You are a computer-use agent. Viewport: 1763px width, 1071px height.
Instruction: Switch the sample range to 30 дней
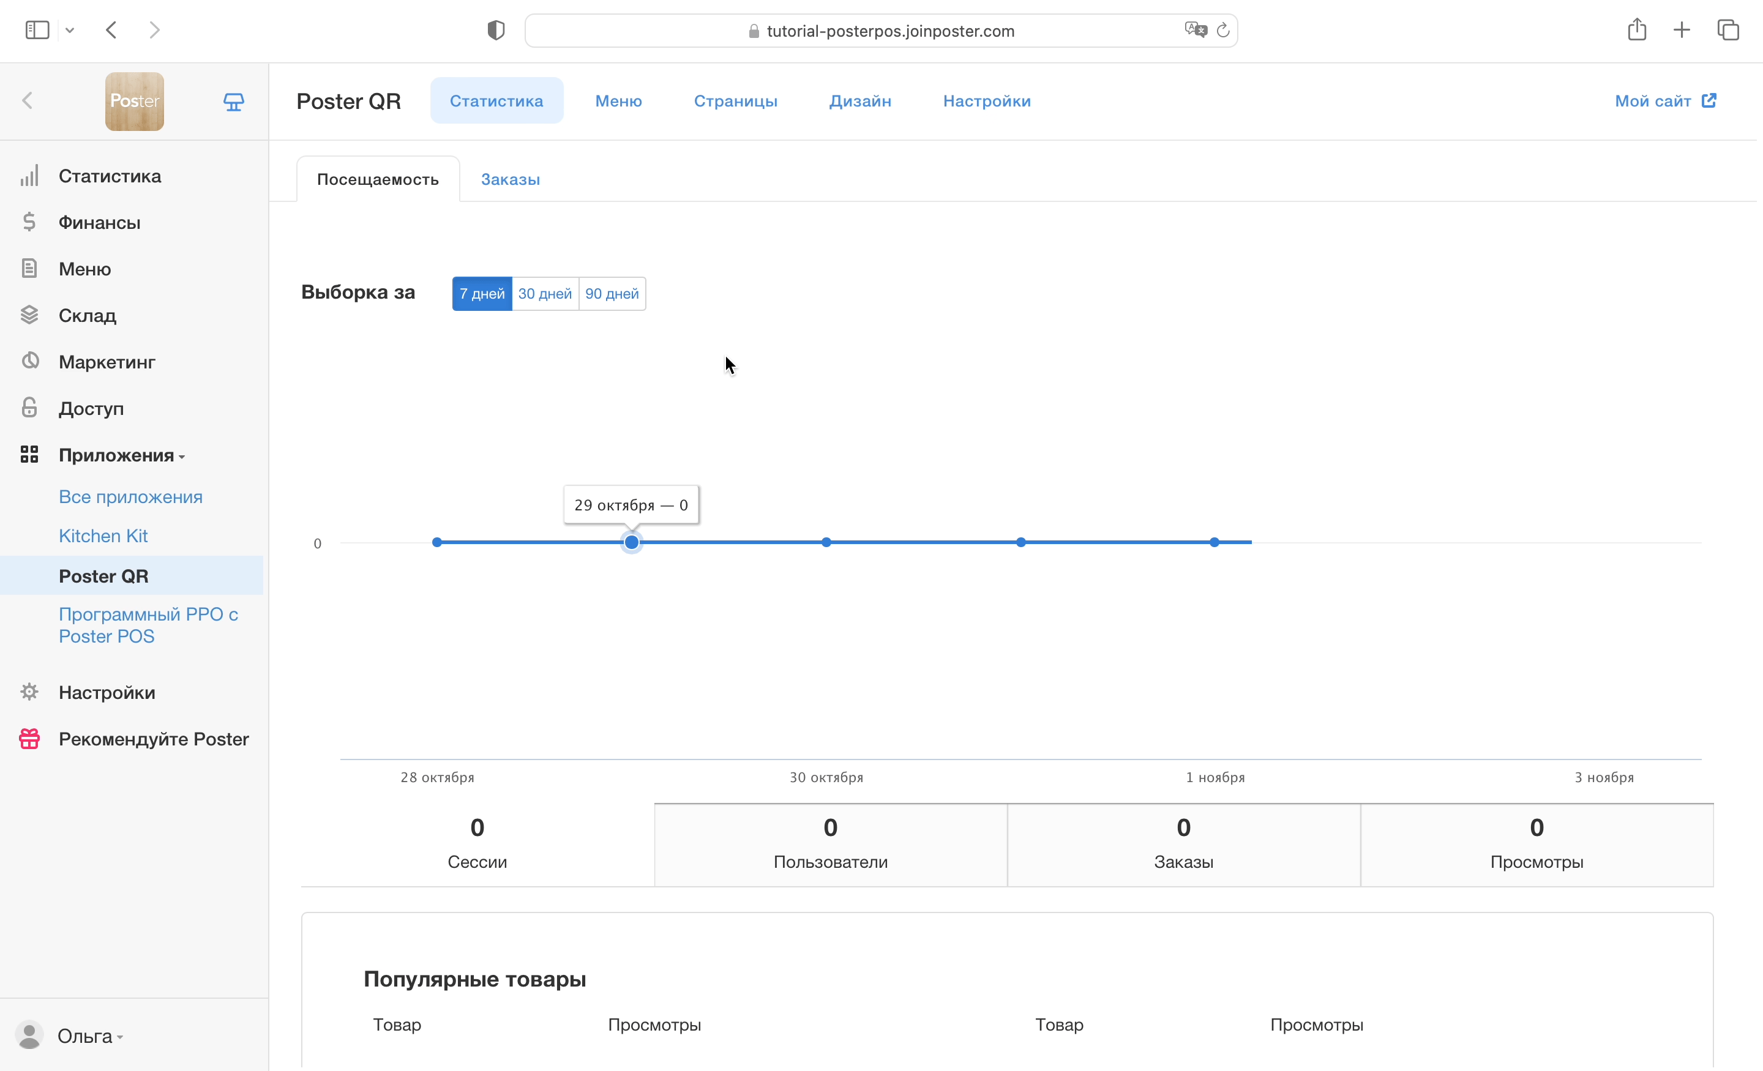point(545,293)
